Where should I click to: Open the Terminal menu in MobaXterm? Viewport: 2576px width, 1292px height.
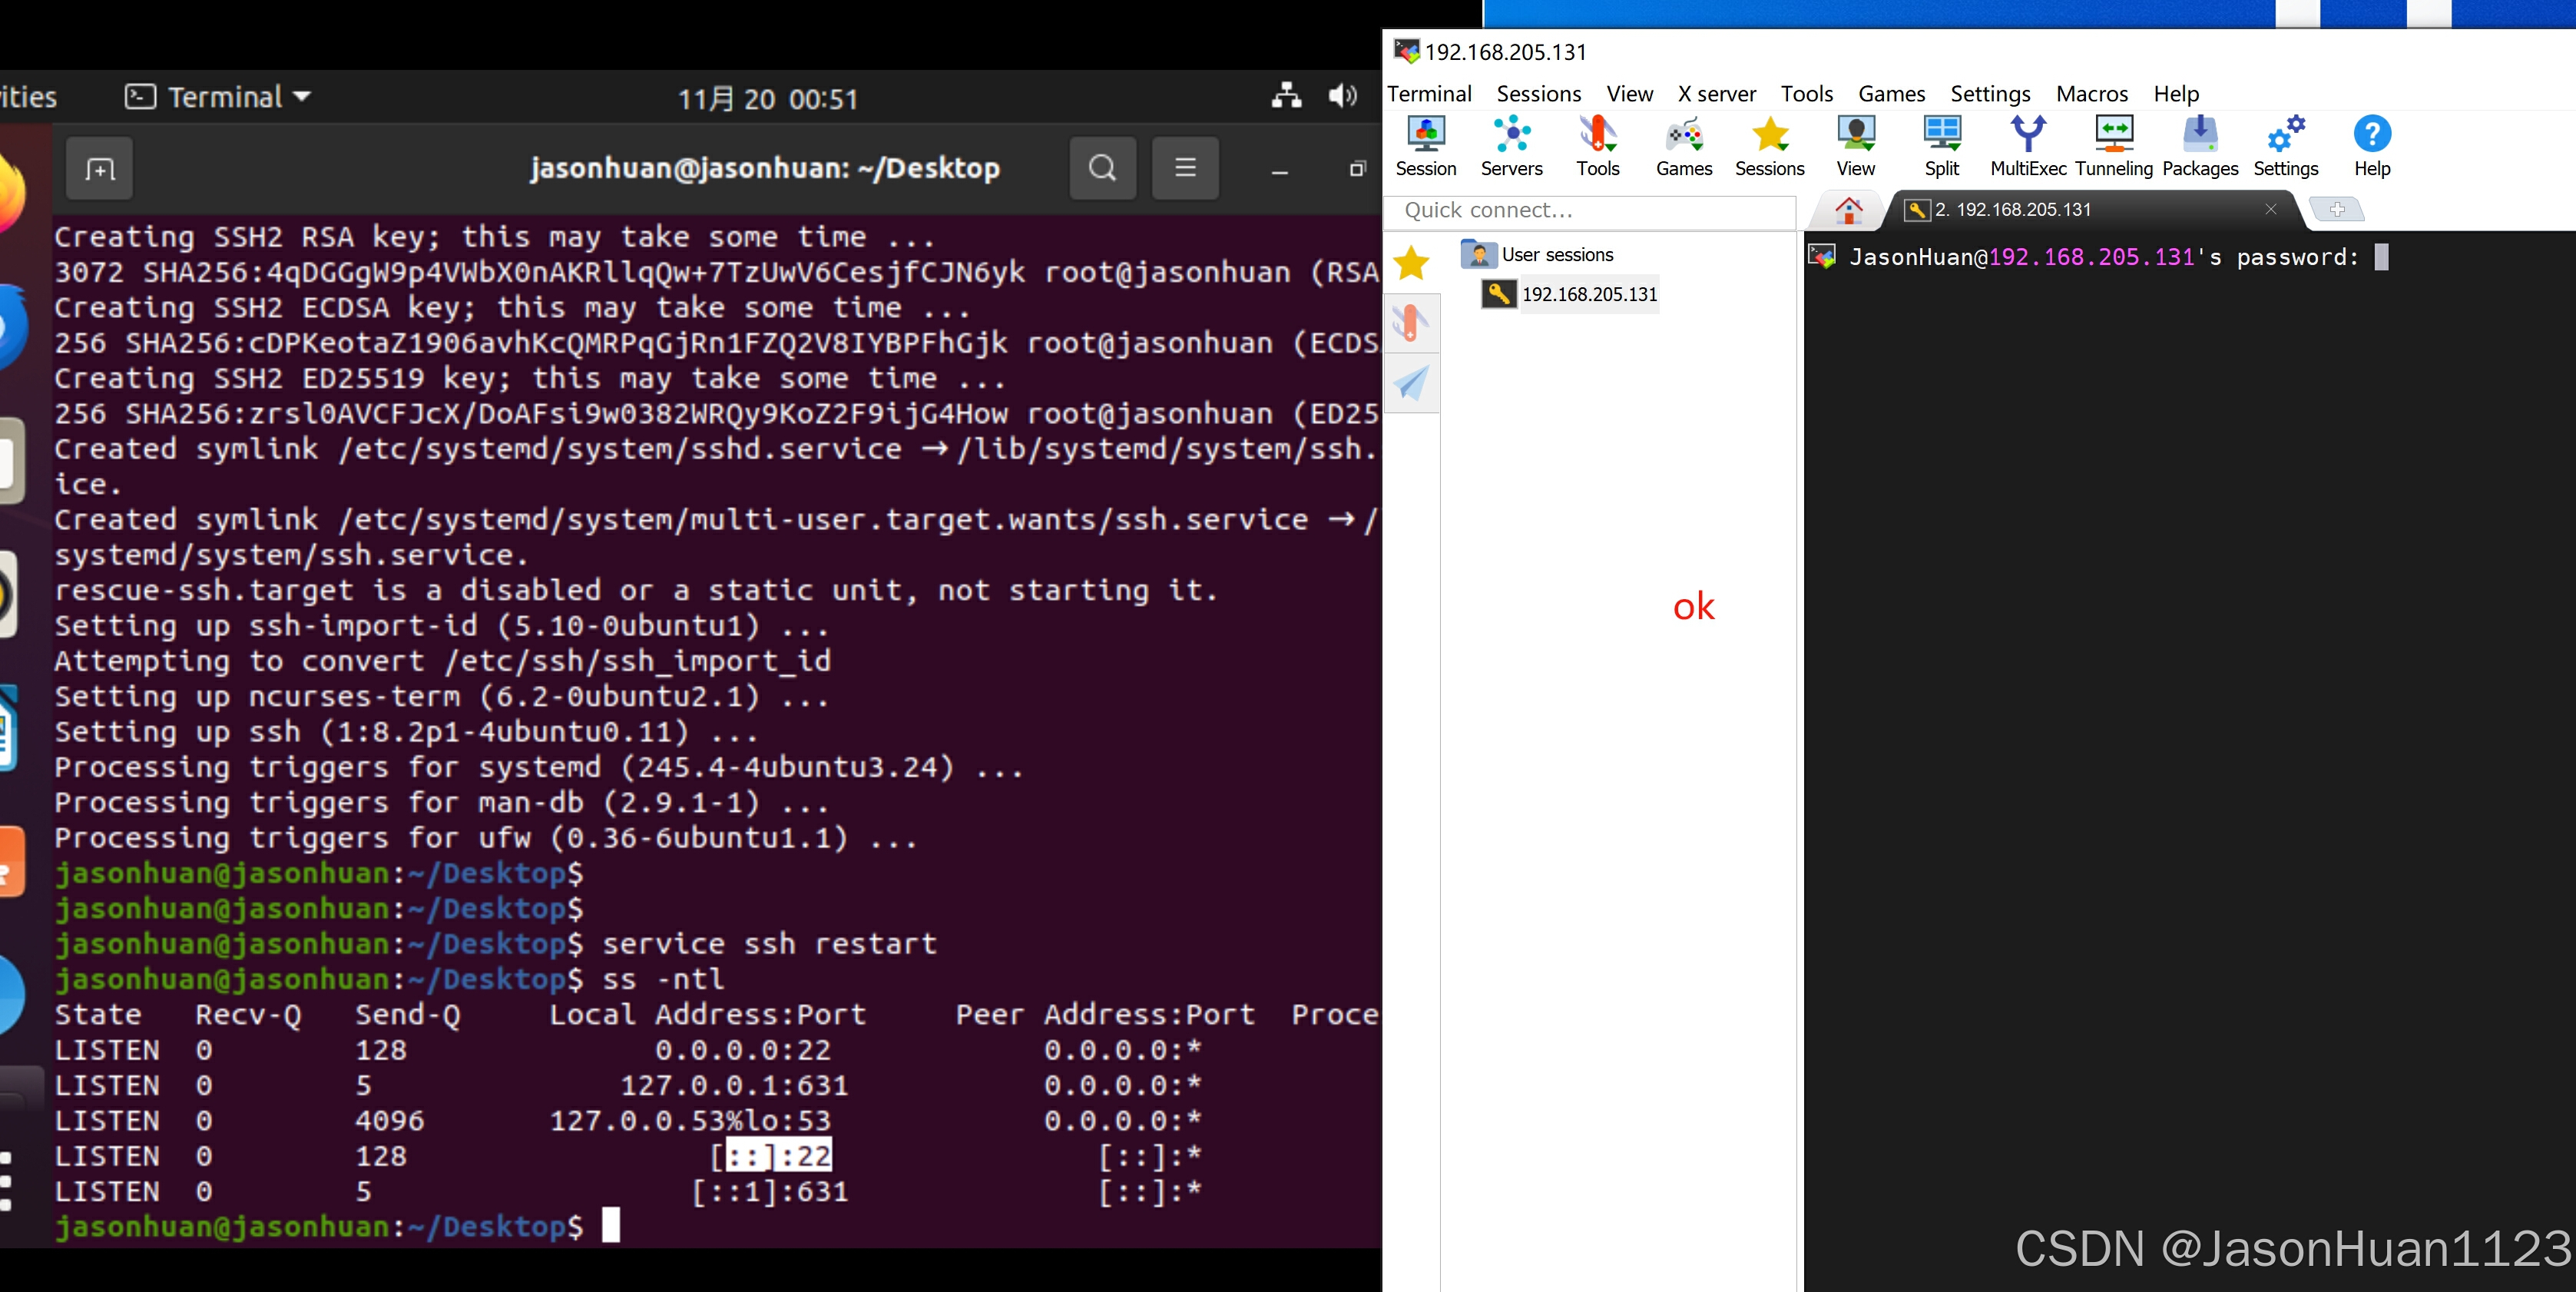pyautogui.click(x=1429, y=94)
